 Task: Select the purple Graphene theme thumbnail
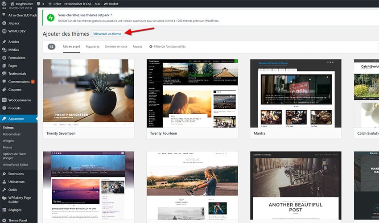pyautogui.click(x=88, y=186)
